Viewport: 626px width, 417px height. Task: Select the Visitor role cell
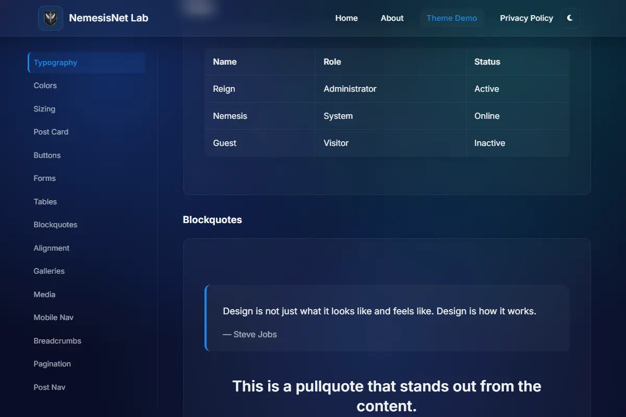[x=391, y=143]
